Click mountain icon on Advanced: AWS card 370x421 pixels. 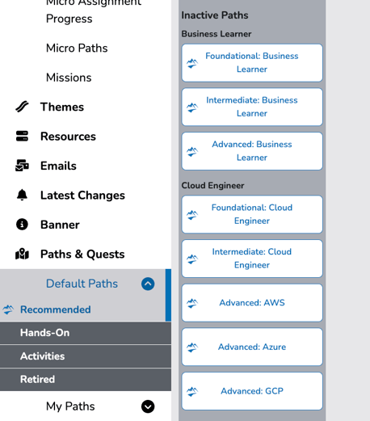(192, 303)
